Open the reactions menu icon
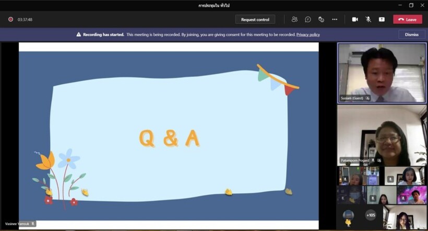Screen dimensions: 428x231 321,19
